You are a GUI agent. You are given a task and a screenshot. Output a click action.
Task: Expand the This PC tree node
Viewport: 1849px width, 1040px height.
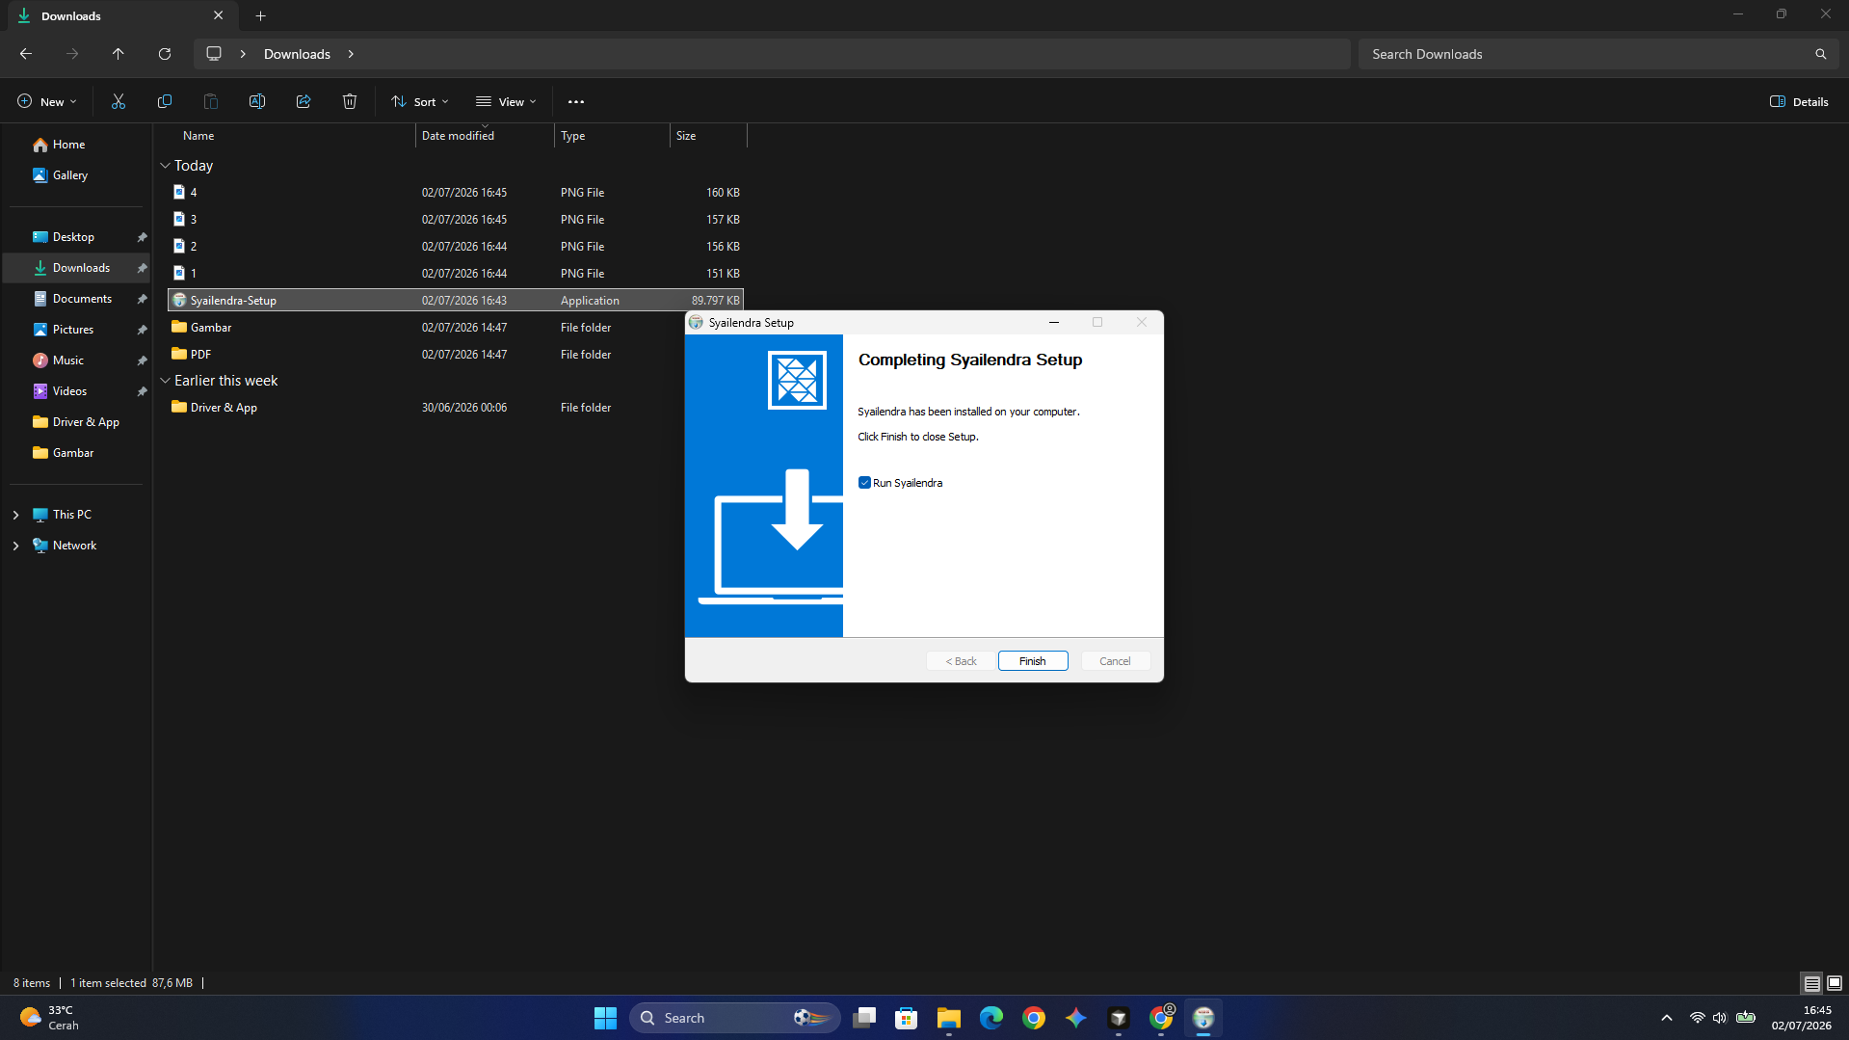click(15, 515)
